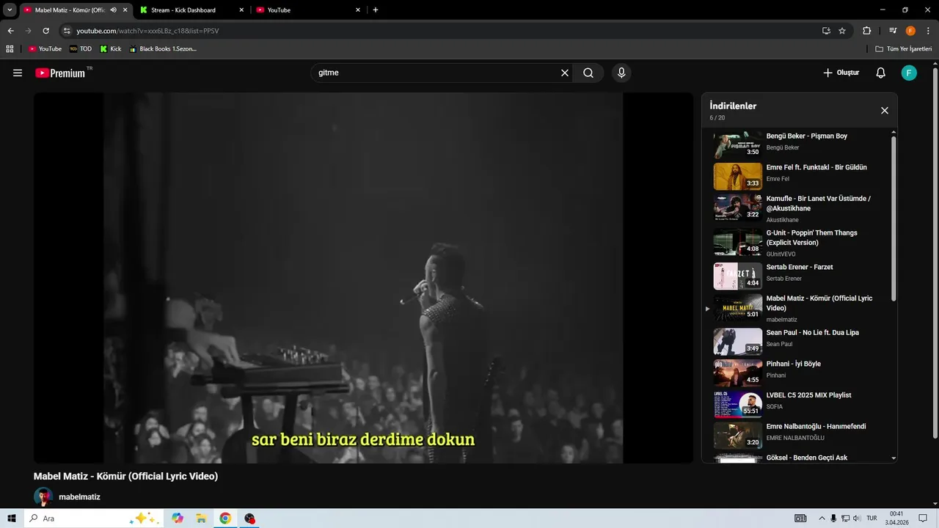This screenshot has width=939, height=528.
Task: Open File Explorer from the taskbar
Action: 201,518
